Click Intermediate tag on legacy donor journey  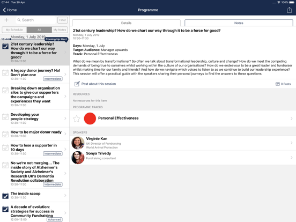click(x=53, y=79)
